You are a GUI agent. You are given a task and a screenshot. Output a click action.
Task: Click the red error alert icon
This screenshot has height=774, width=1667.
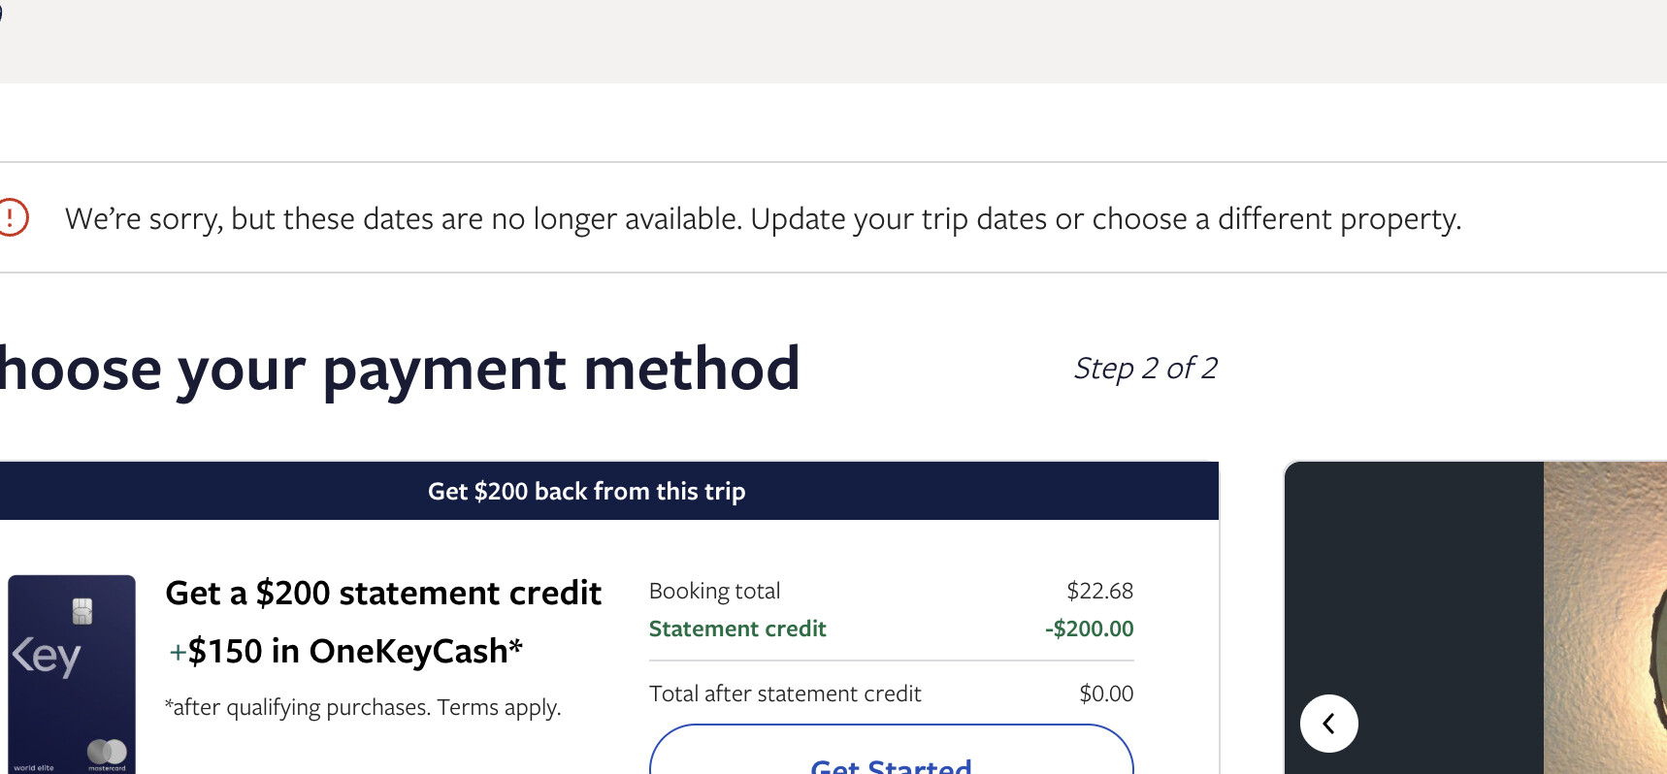[12, 217]
